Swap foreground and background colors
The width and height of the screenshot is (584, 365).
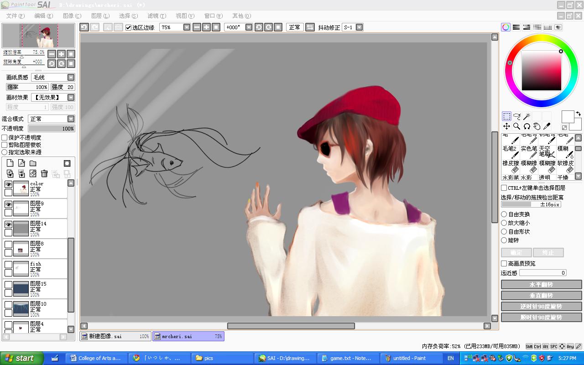point(578,114)
